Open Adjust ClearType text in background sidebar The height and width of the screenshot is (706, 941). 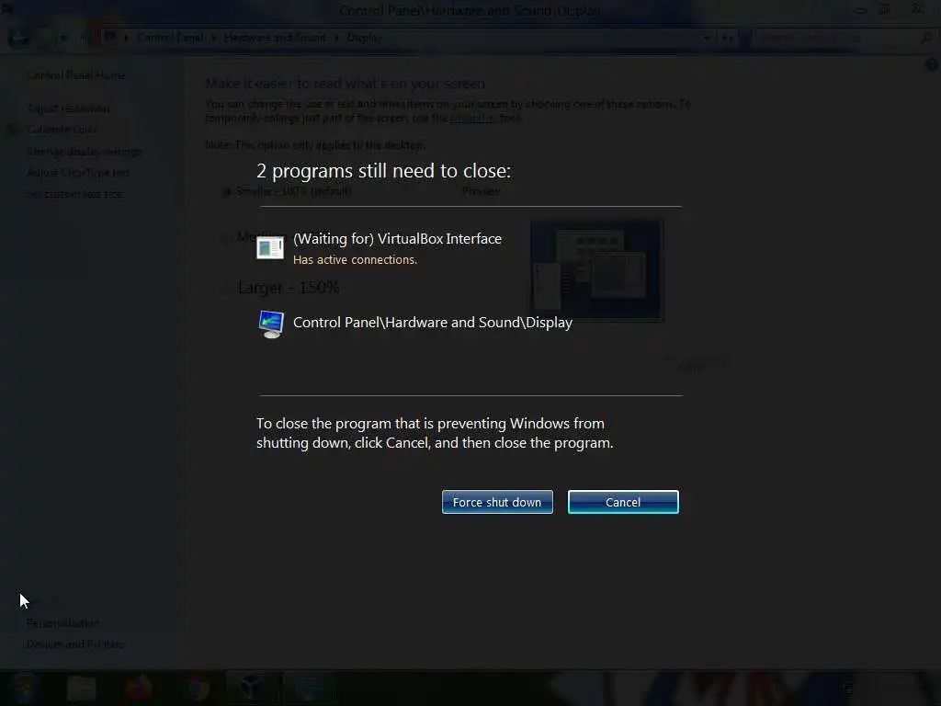(78, 173)
